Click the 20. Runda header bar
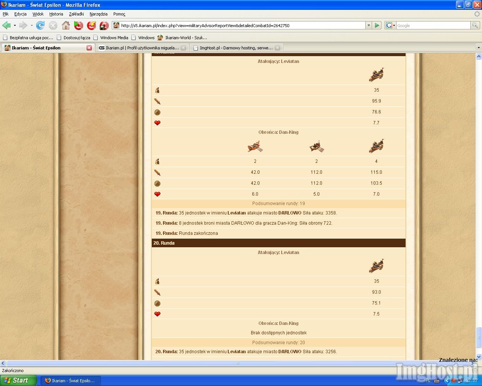Image resolution: width=482 pixels, height=386 pixels. [279, 243]
